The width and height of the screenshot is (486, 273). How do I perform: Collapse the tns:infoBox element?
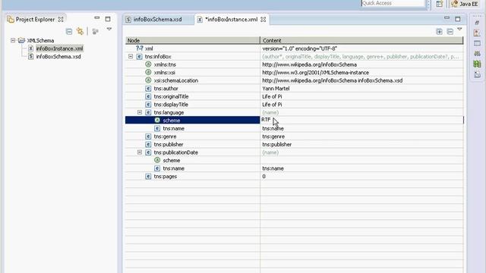[131, 56]
